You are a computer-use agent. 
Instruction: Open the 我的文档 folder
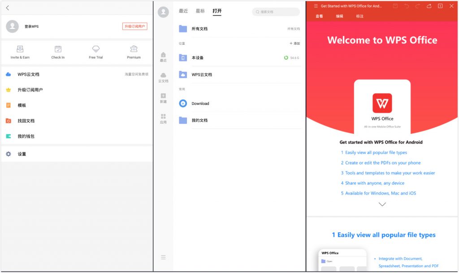[239, 120]
